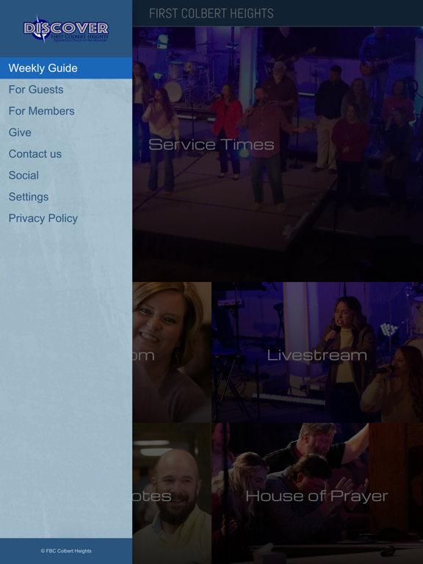Viewport: 423px width, 564px height.
Task: Tap the partly hidden smiling woman tile
Action: tap(172, 352)
